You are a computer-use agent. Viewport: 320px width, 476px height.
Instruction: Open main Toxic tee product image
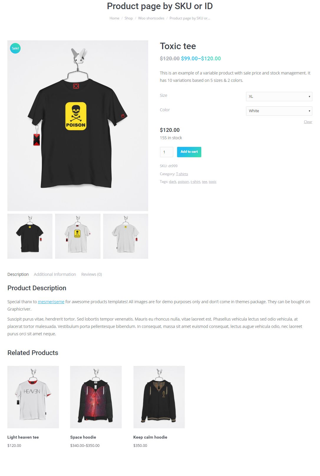78,126
